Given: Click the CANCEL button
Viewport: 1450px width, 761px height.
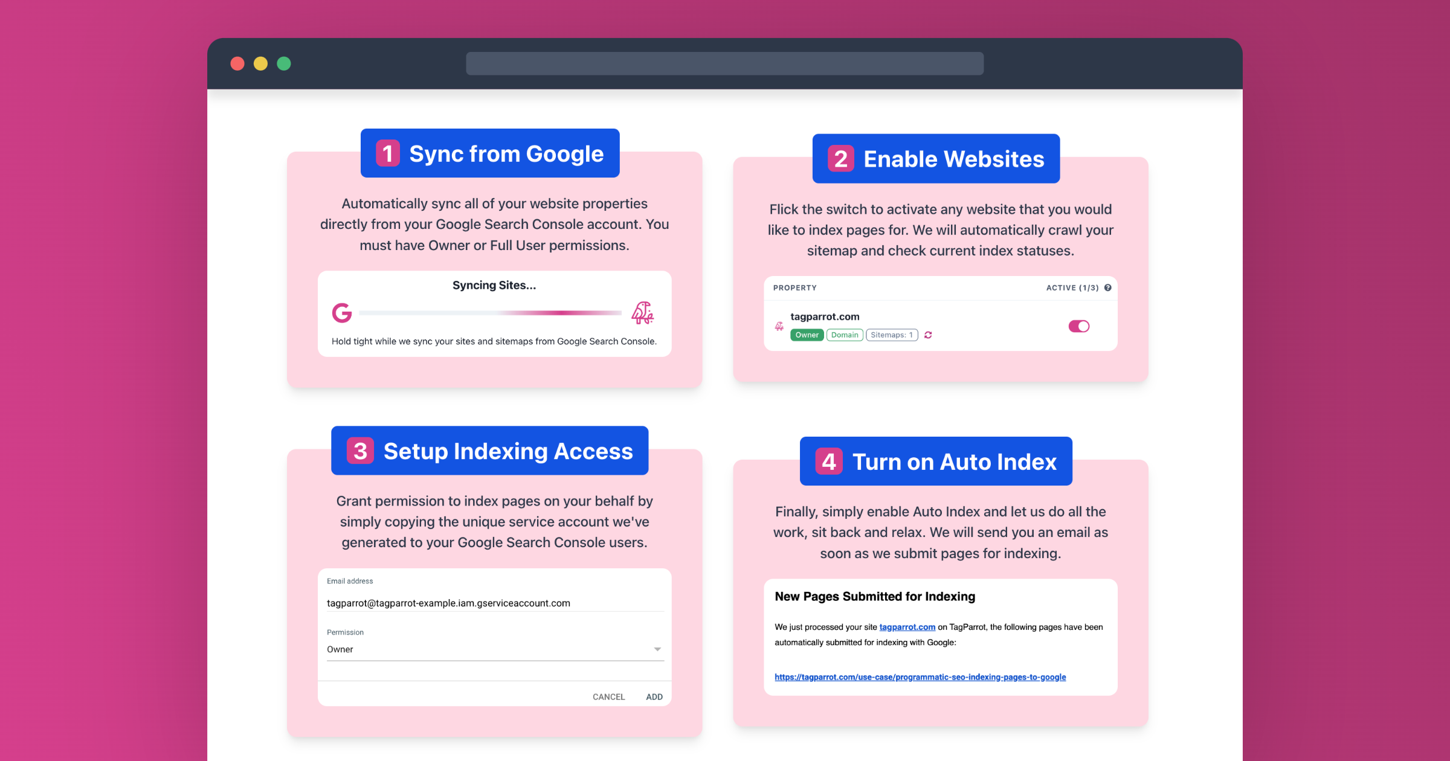Looking at the screenshot, I should (x=608, y=697).
